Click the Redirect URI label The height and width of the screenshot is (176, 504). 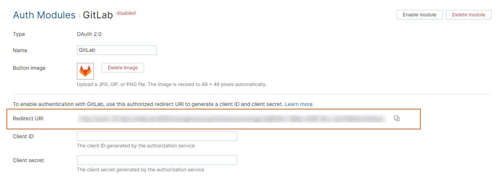pos(28,119)
